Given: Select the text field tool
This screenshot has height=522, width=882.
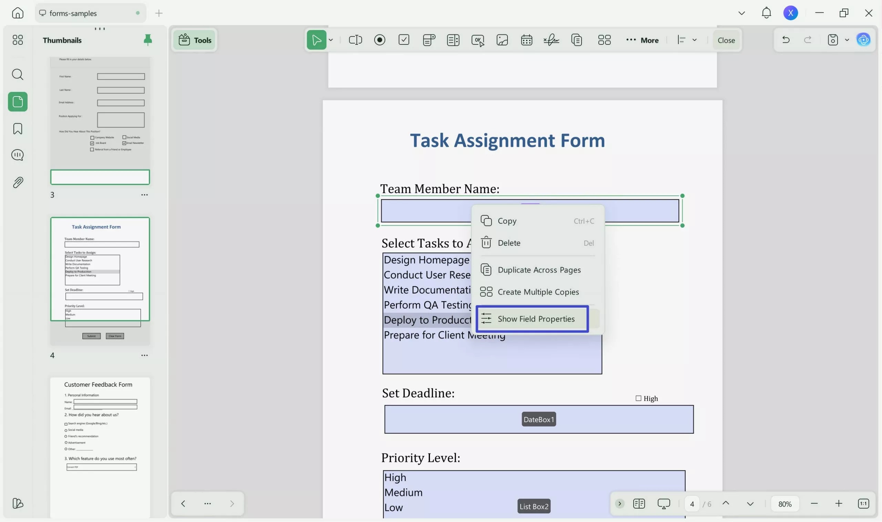Looking at the screenshot, I should (x=355, y=40).
